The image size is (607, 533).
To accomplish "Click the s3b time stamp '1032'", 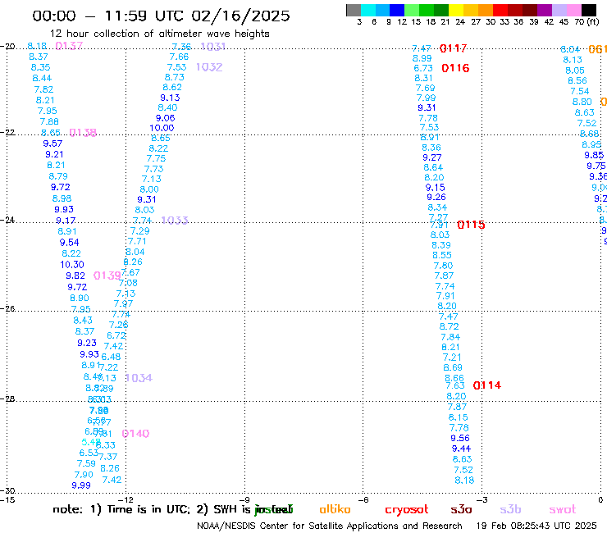I will tap(209, 67).
